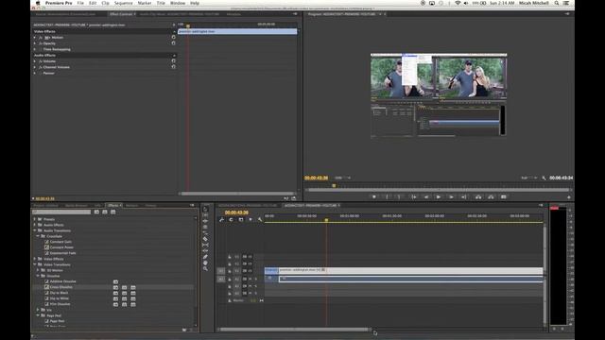Select the Ripple Edit tool

pos(205,221)
